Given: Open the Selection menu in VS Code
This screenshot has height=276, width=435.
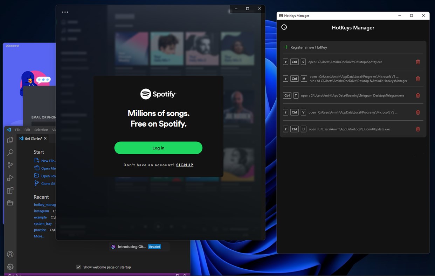Looking at the screenshot, I should (41, 130).
